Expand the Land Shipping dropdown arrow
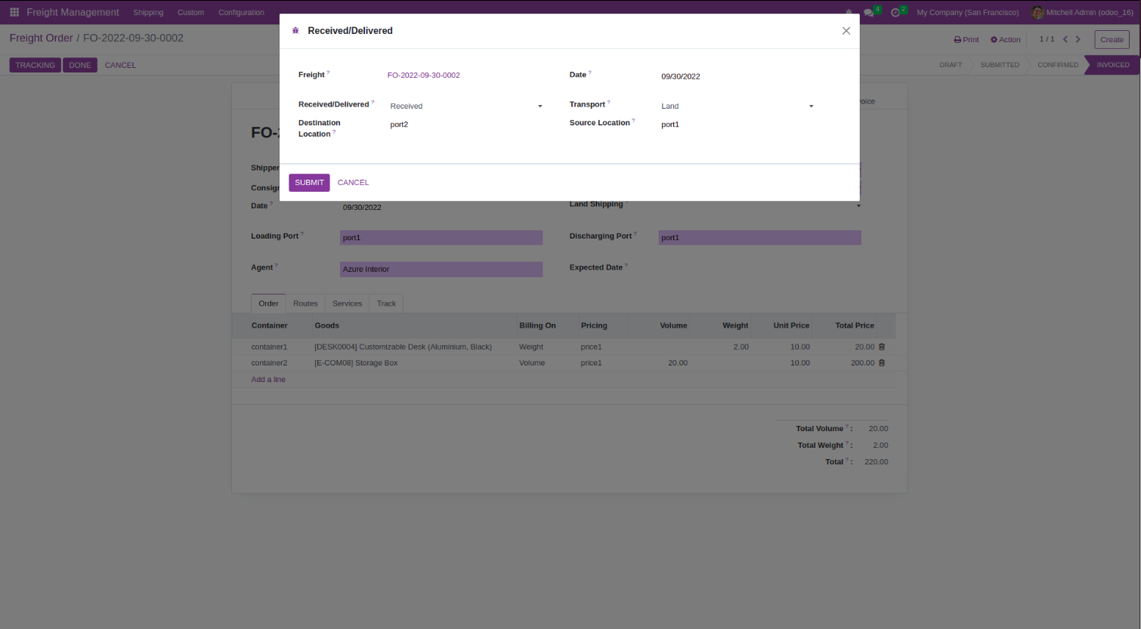Image resolution: width=1141 pixels, height=629 pixels. coord(858,206)
